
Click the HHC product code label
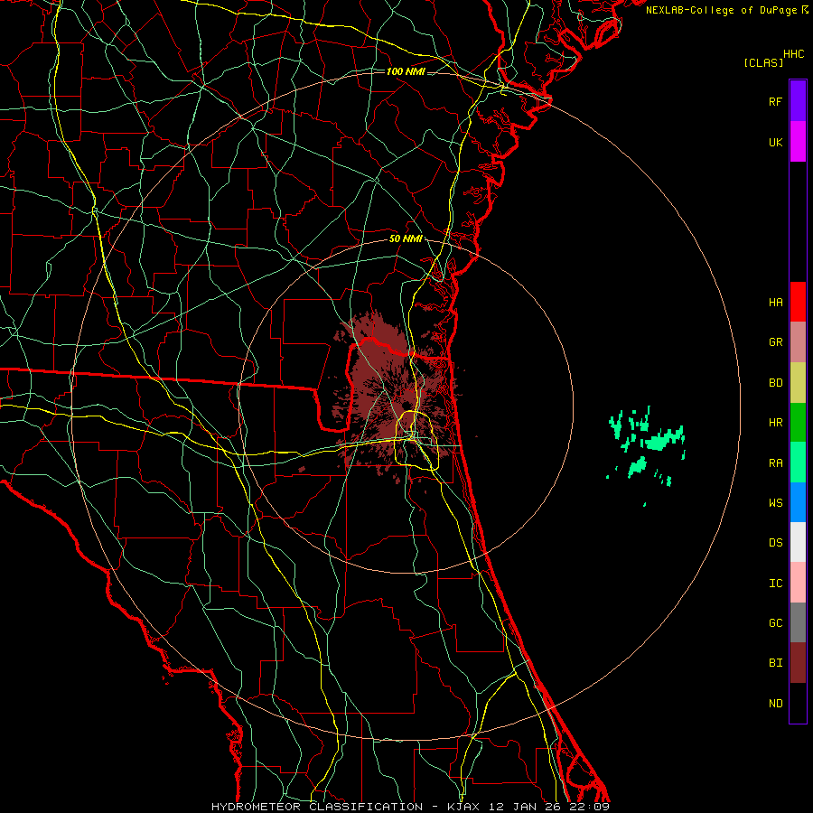click(x=794, y=54)
